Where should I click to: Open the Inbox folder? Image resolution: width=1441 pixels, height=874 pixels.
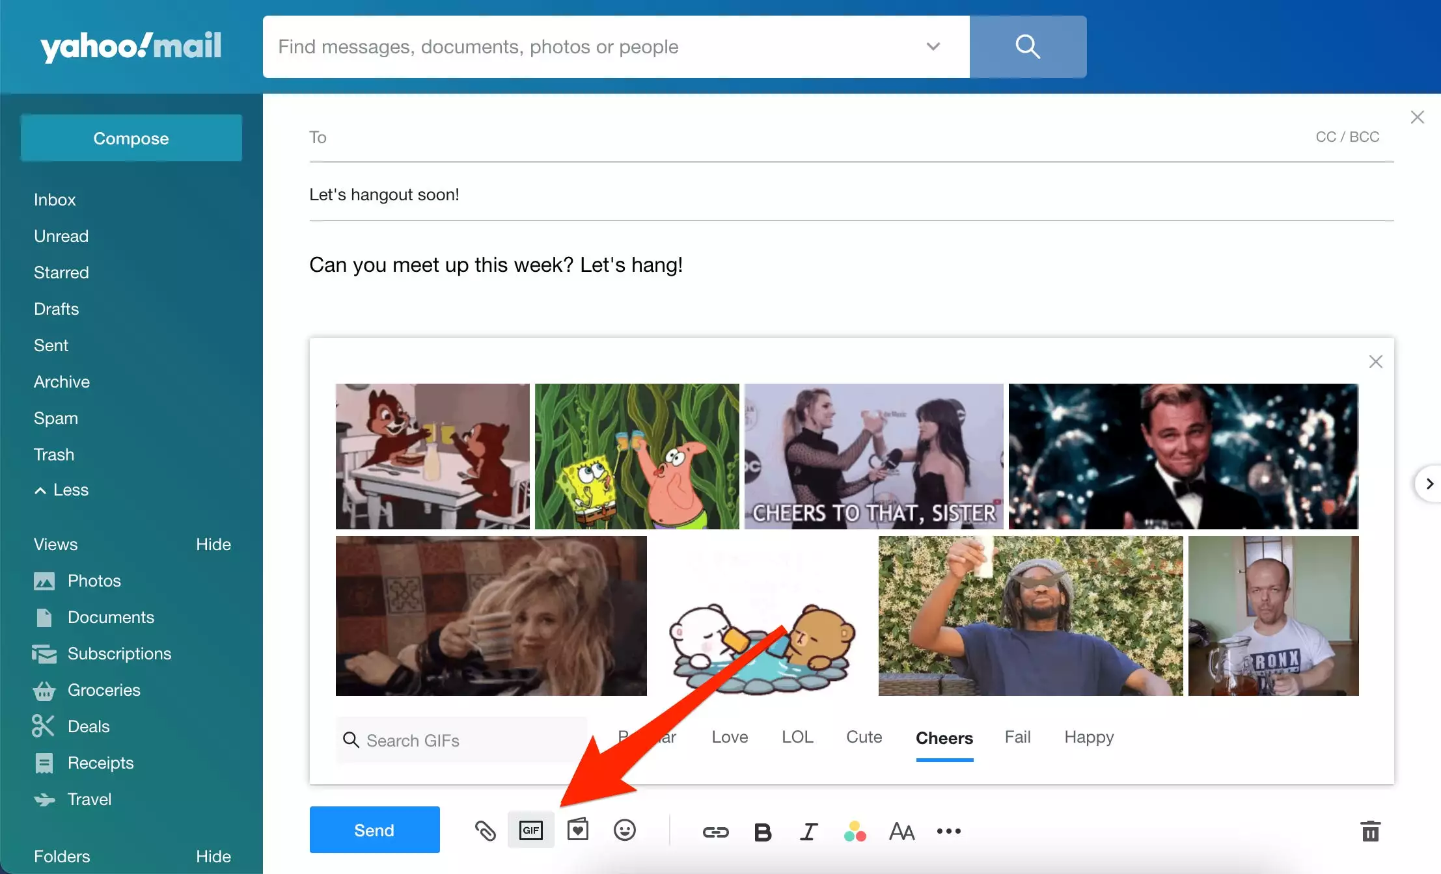pyautogui.click(x=55, y=200)
